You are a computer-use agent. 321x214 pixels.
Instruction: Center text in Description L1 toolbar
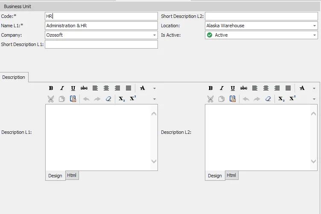pyautogui.click(x=106, y=88)
